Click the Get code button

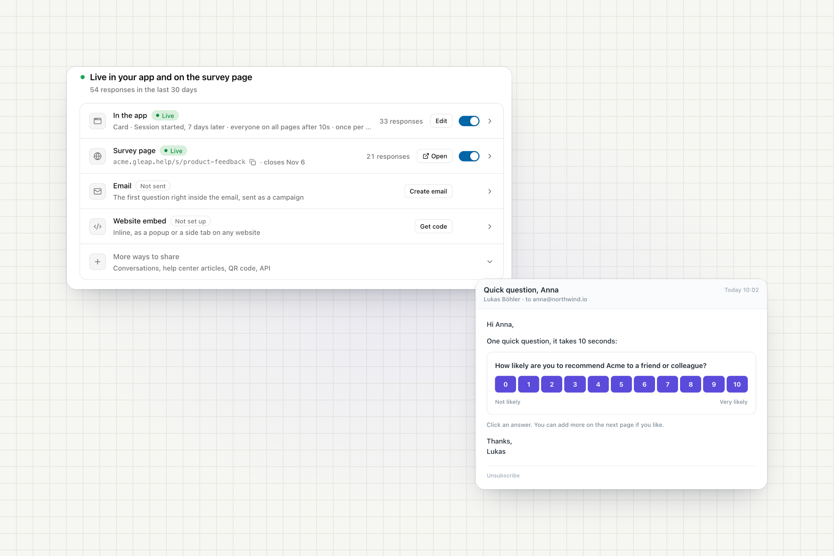pyautogui.click(x=433, y=226)
